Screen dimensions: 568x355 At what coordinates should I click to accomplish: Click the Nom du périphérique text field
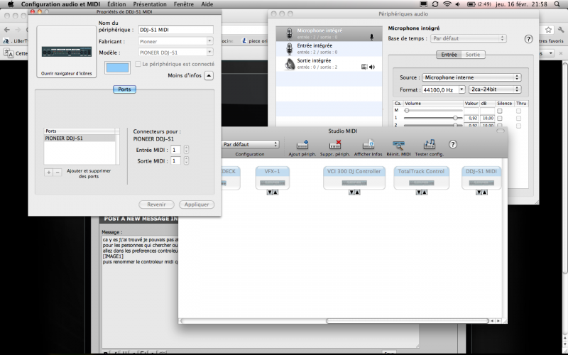[x=175, y=30]
